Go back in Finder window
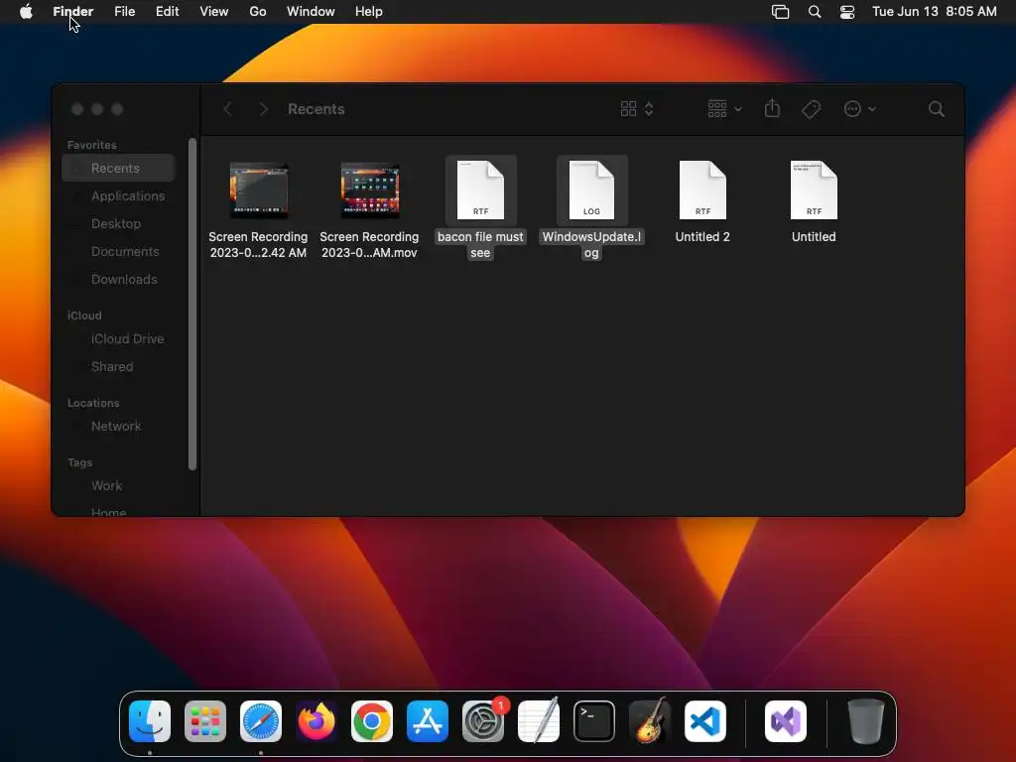The height and width of the screenshot is (762, 1016). coord(227,109)
